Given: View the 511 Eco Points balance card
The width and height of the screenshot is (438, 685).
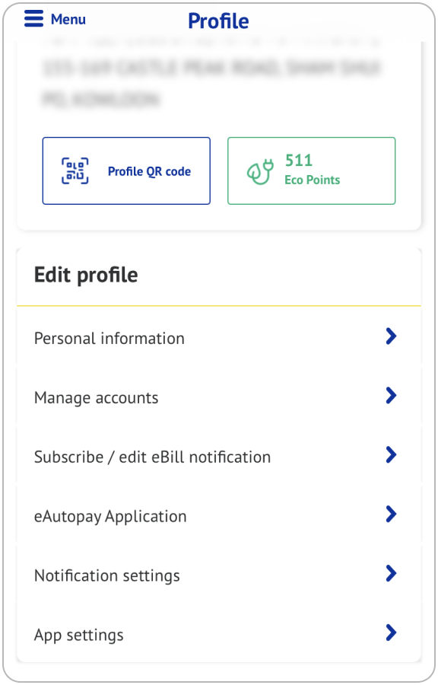Looking at the screenshot, I should 311,170.
